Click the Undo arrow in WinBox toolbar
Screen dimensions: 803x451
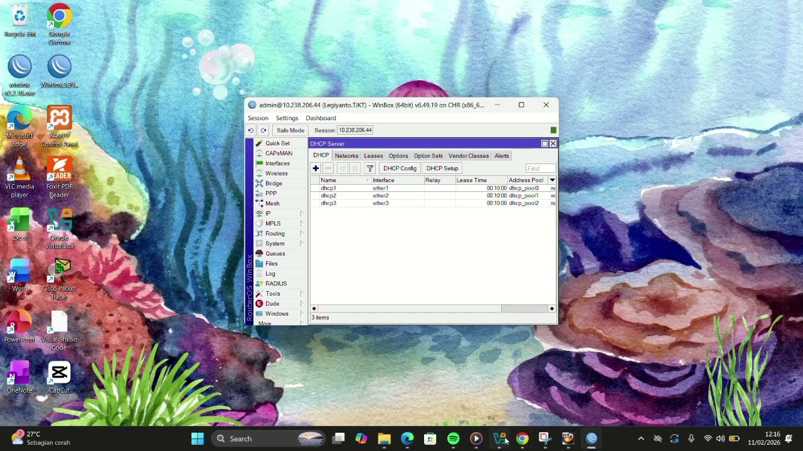coord(250,130)
